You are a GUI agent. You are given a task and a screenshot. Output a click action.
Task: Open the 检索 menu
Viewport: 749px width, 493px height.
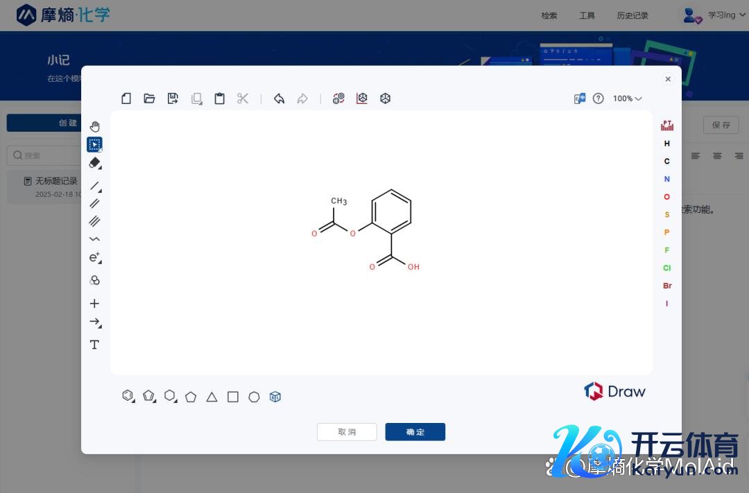coord(549,15)
